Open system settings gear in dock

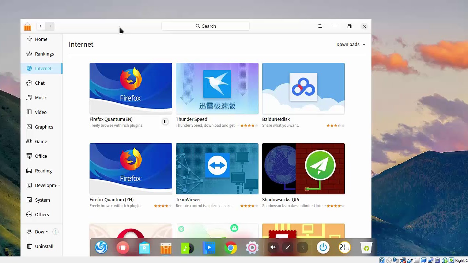point(252,248)
